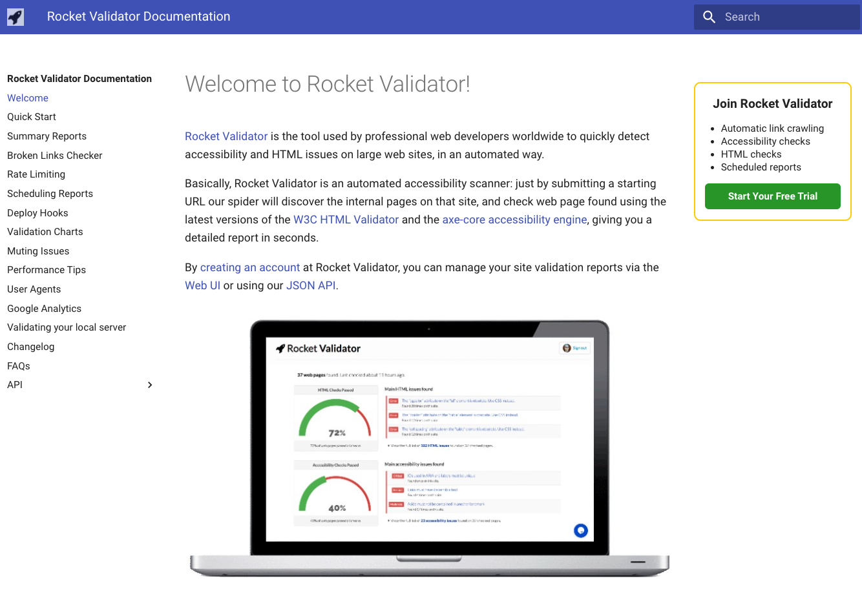Click the Rocket Validator Documentation sidebar heading
The width and height of the screenshot is (862, 598).
(x=79, y=79)
